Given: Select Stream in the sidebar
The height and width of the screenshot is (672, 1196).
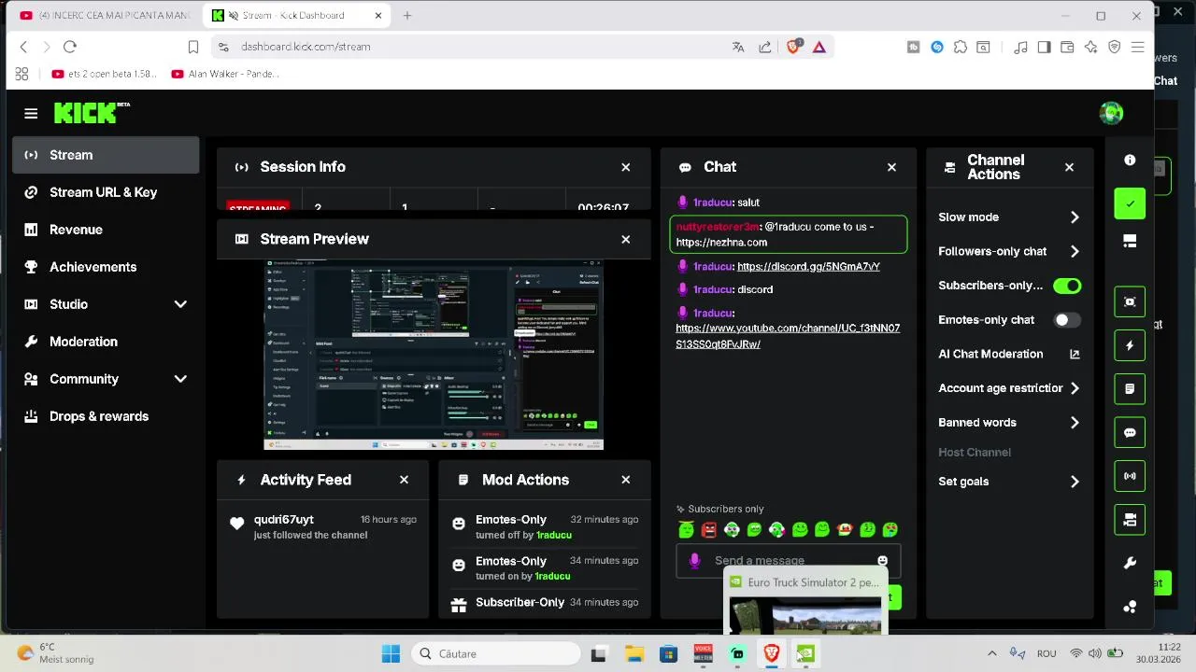Looking at the screenshot, I should pyautogui.click(x=106, y=155).
